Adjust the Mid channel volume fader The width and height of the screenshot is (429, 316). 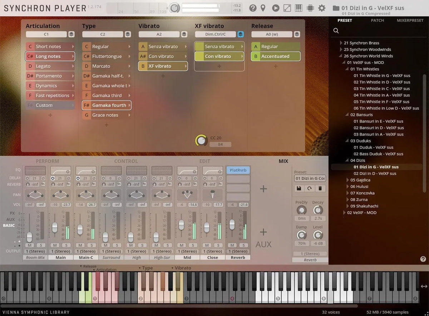(181, 225)
